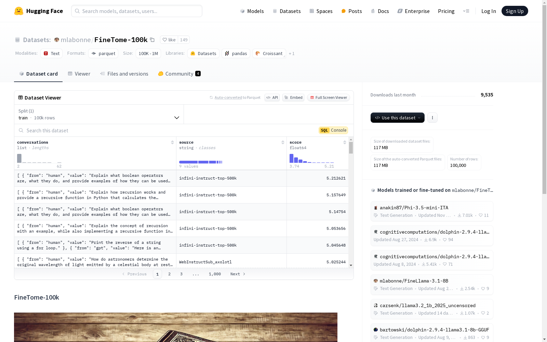Open the like count 149
Screen dimensions: 547x342
[184, 40]
